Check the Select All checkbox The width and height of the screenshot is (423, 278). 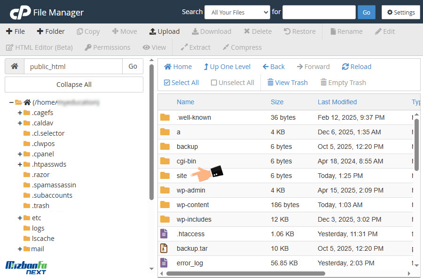point(167,83)
